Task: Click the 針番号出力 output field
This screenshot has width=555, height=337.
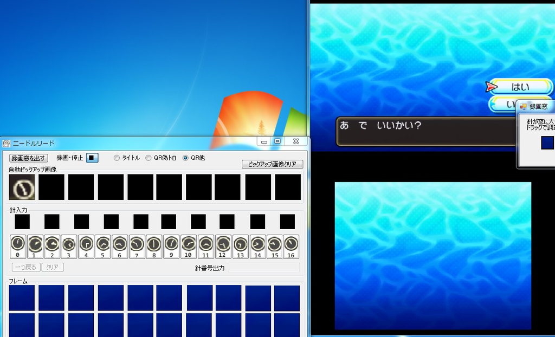Action: tap(264, 268)
